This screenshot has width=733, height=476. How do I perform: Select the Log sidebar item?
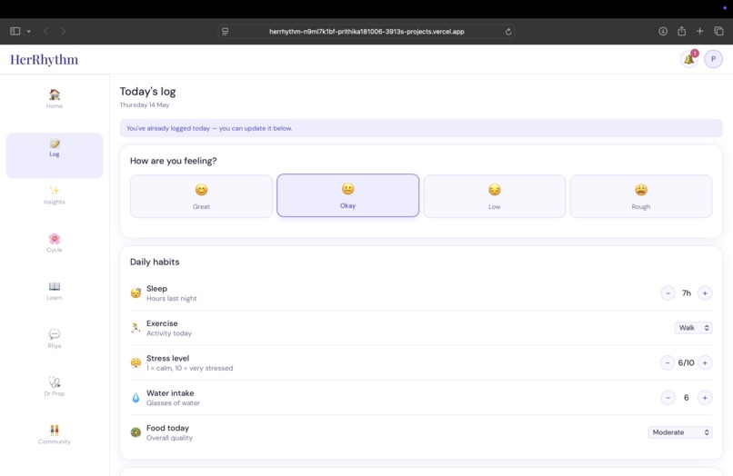[x=55, y=154]
